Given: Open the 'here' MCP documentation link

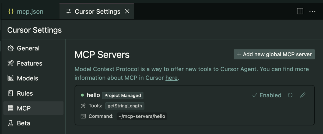Looking at the screenshot, I should (171, 78).
